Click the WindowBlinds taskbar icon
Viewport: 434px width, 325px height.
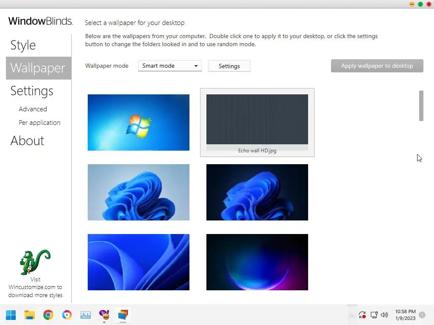click(x=123, y=315)
